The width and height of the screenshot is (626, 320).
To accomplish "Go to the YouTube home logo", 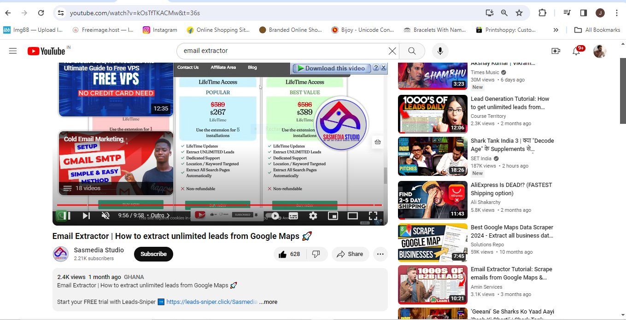I will coord(47,51).
